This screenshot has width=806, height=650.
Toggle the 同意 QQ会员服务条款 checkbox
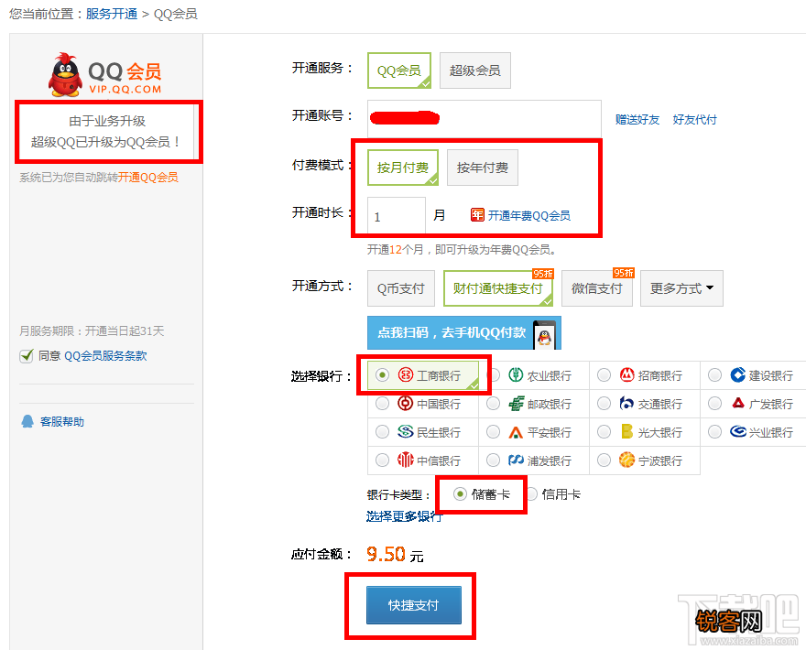[x=27, y=355]
